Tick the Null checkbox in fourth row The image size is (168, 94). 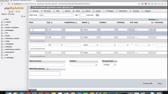point(132,52)
